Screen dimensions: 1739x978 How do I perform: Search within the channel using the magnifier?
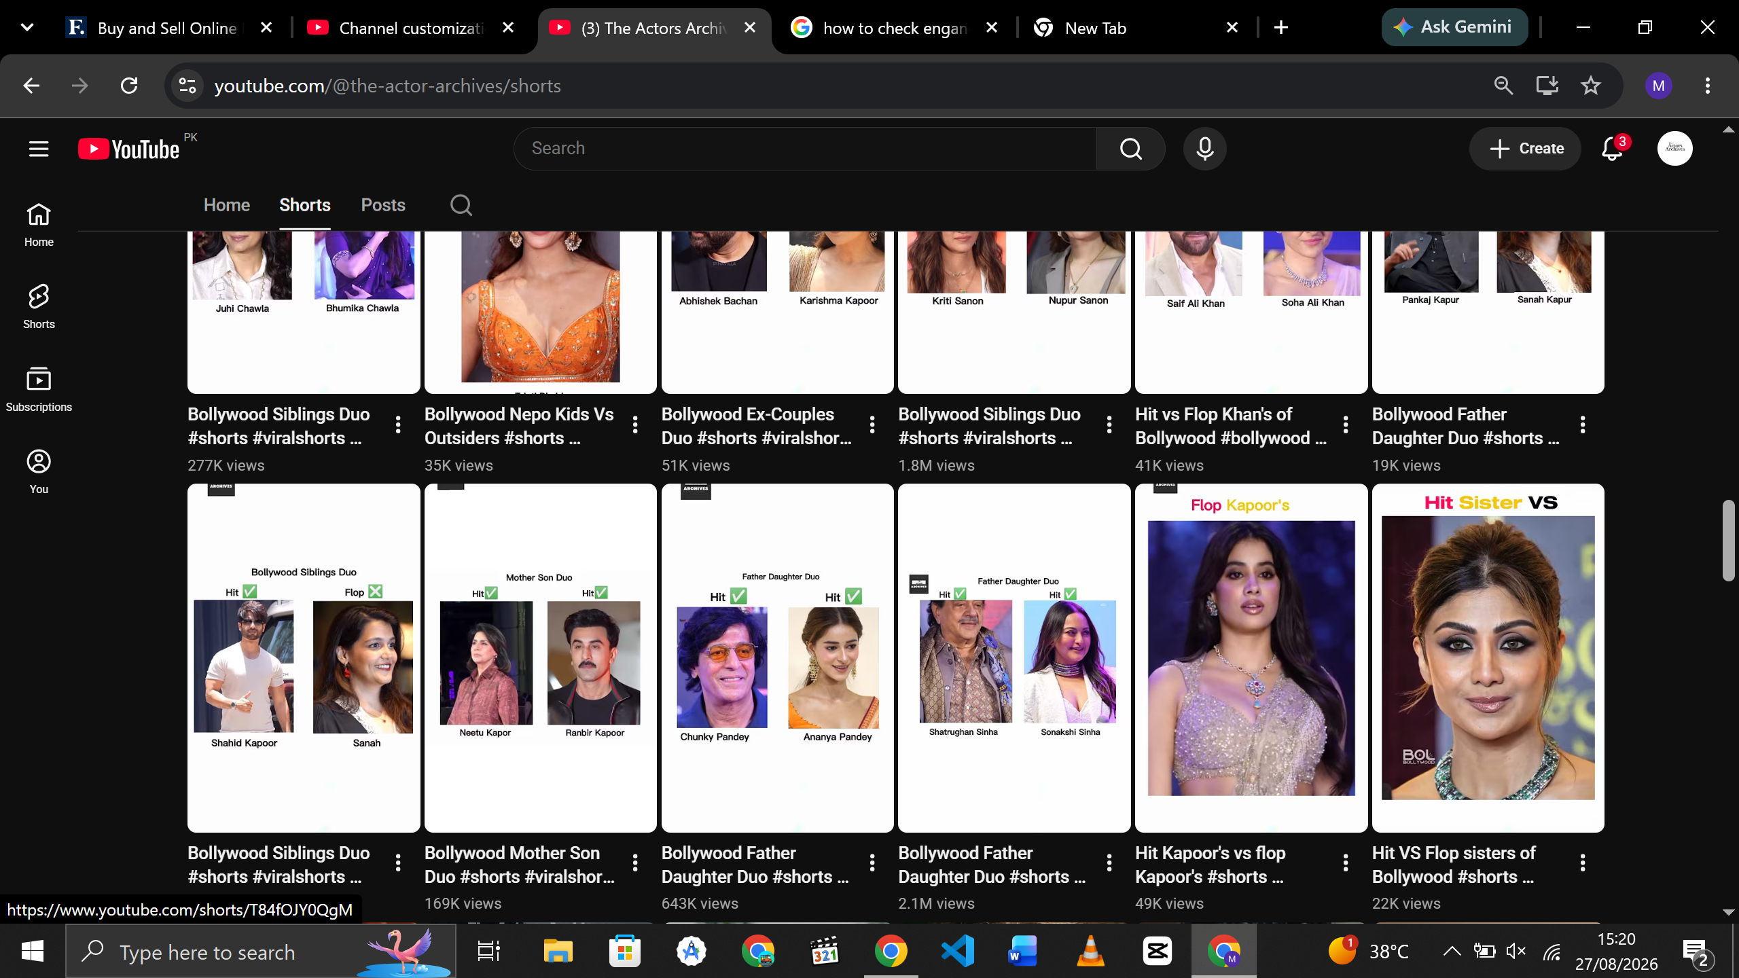click(461, 205)
